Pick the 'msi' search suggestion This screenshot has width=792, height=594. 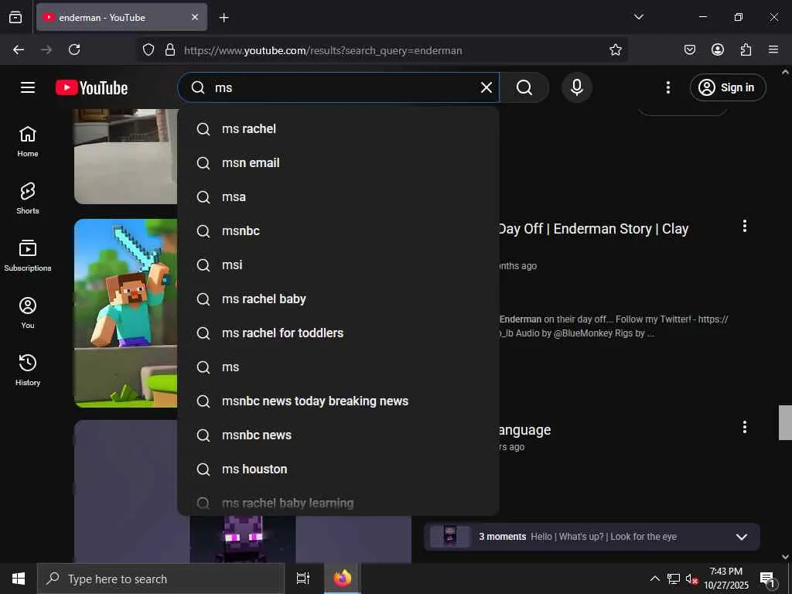[232, 265]
